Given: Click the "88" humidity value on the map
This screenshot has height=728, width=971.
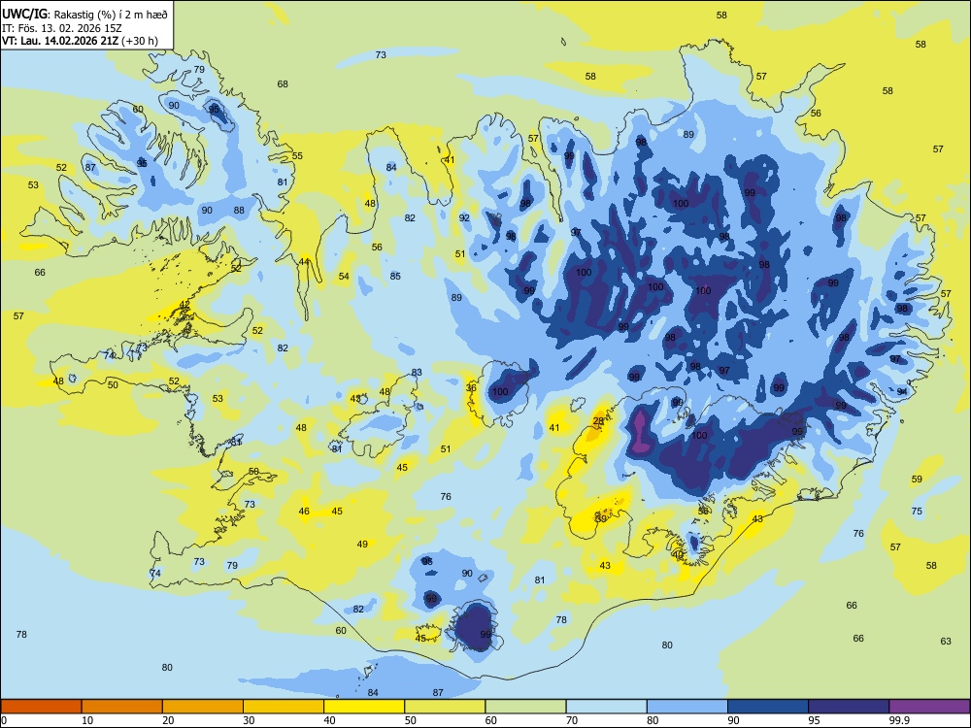Looking at the screenshot, I should [239, 210].
